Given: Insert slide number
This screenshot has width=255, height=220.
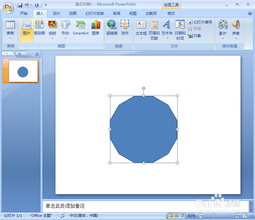Looking at the screenshot, I should [x=200, y=22].
